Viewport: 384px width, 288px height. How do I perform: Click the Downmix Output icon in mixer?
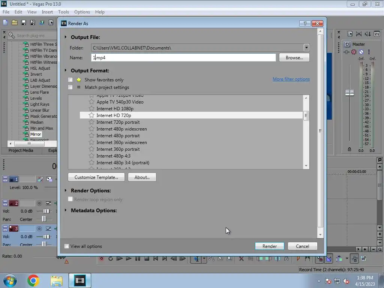point(359,34)
